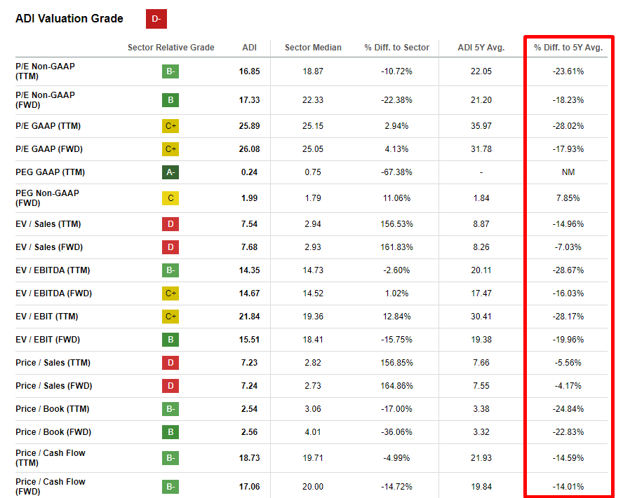Select the Price / Cash Flow (TTM) row label
The width and height of the screenshot is (623, 498).
(51, 458)
